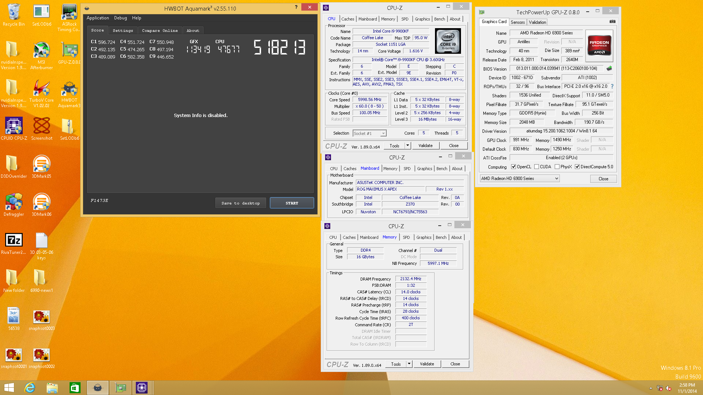Open MSI Afterburner desktop icon
This screenshot has width=703, height=395.
click(x=41, y=56)
